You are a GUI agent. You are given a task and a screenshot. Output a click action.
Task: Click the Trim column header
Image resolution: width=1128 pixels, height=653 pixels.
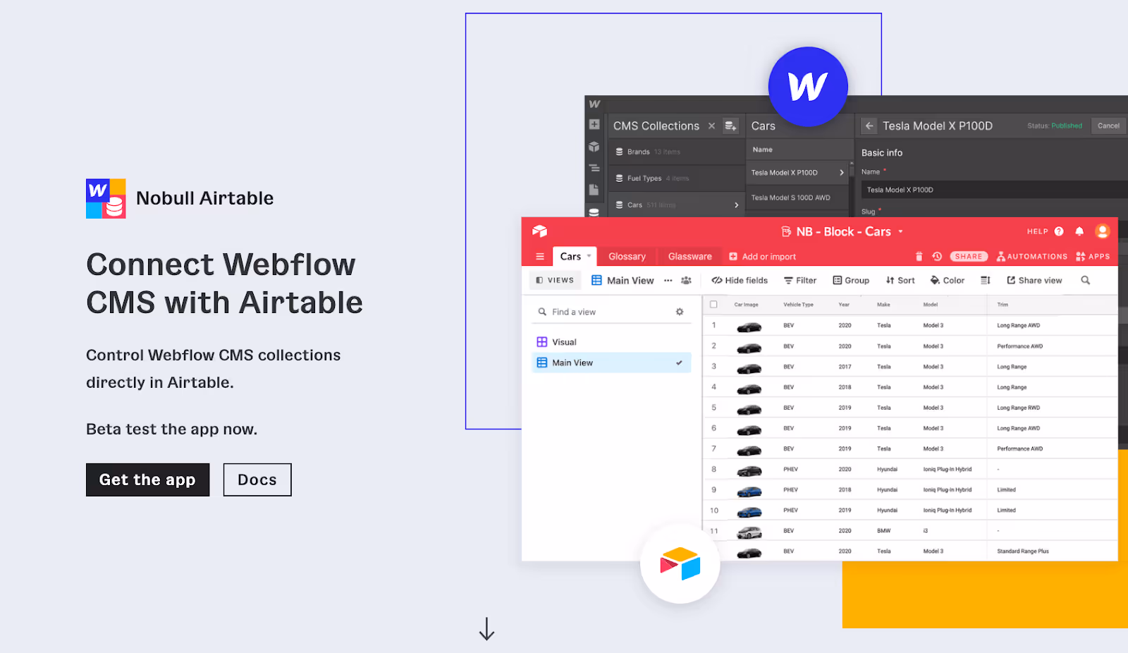1003,305
